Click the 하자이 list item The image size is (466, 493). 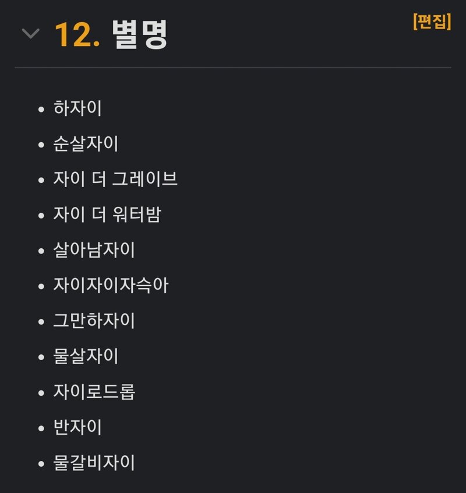tap(77, 108)
